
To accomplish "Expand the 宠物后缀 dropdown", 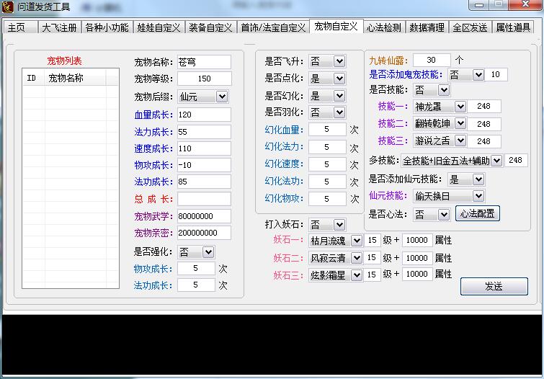I will [221, 96].
